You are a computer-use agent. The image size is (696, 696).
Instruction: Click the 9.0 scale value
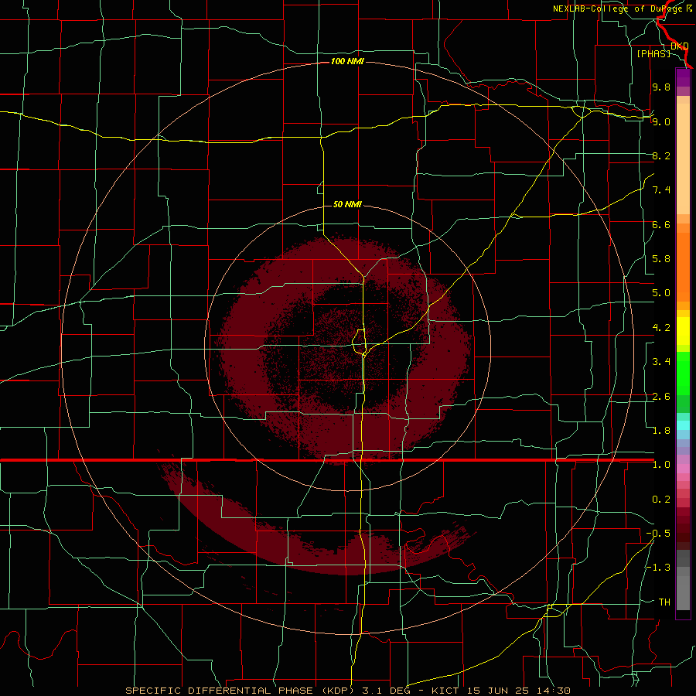pos(661,121)
